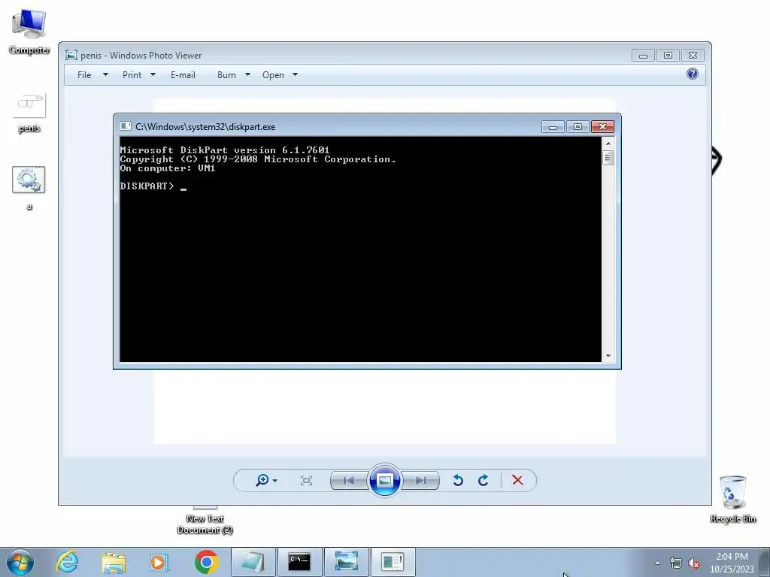Maximize the diskpart window
770x577 pixels.
577,127
